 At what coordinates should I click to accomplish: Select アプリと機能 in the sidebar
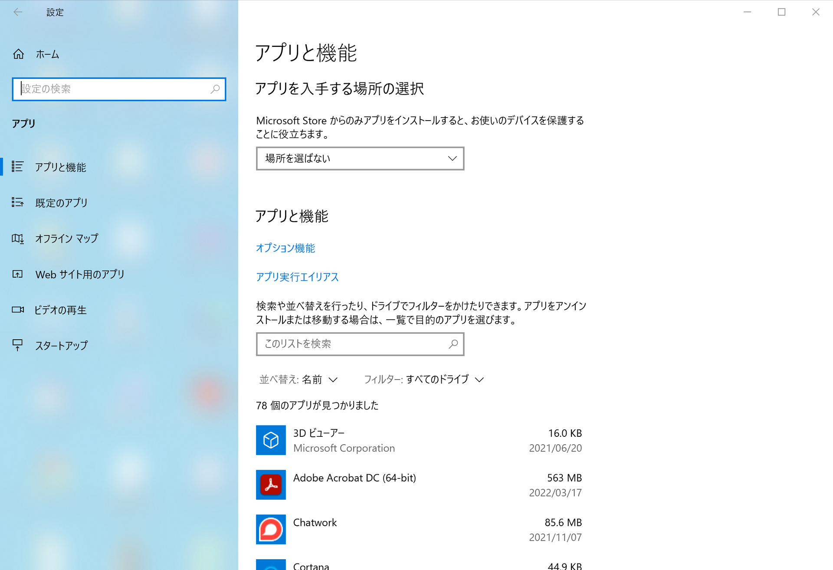[x=61, y=167]
